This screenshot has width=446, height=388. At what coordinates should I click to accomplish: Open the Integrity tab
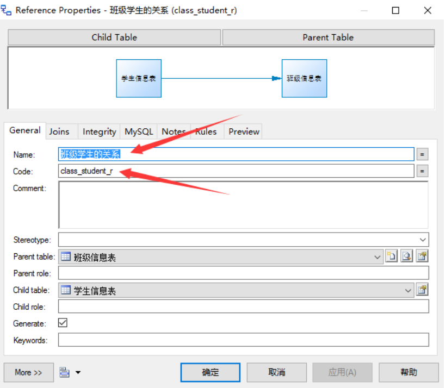[100, 132]
